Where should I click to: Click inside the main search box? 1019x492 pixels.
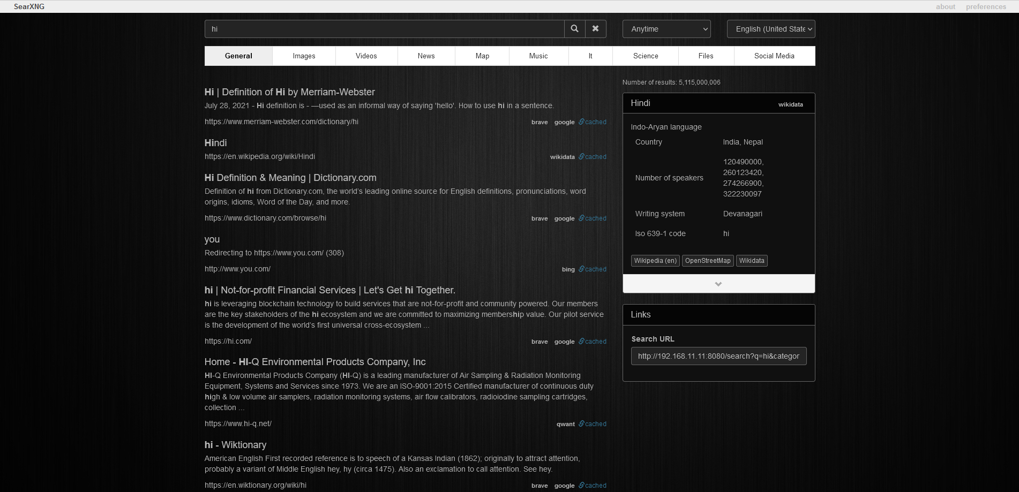click(x=384, y=28)
